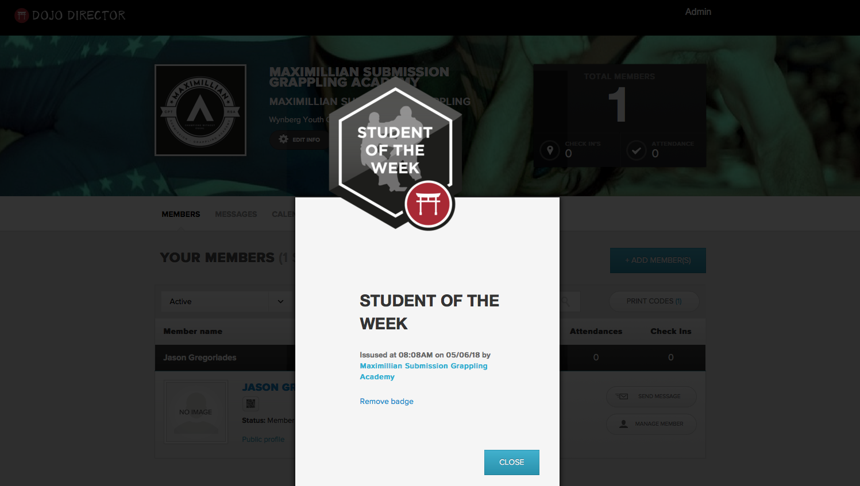Expand the Admin account menu

click(x=698, y=12)
